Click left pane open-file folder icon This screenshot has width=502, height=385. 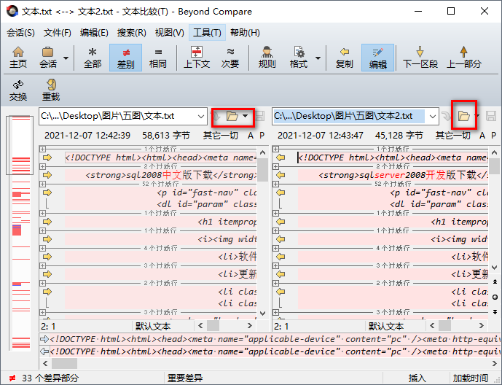(232, 116)
